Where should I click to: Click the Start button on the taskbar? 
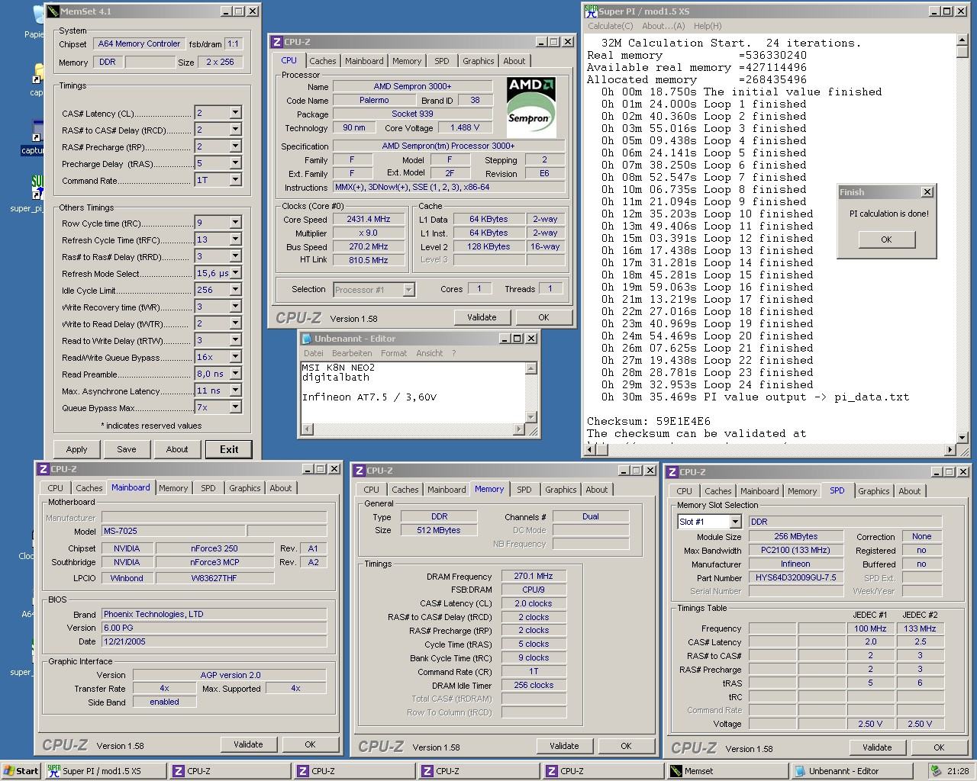click(21, 771)
